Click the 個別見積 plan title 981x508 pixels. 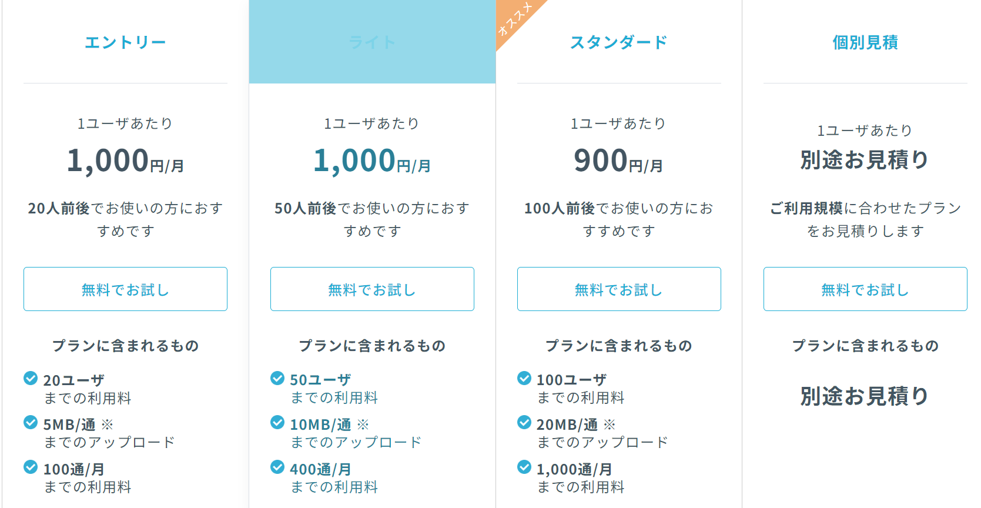pyautogui.click(x=865, y=42)
